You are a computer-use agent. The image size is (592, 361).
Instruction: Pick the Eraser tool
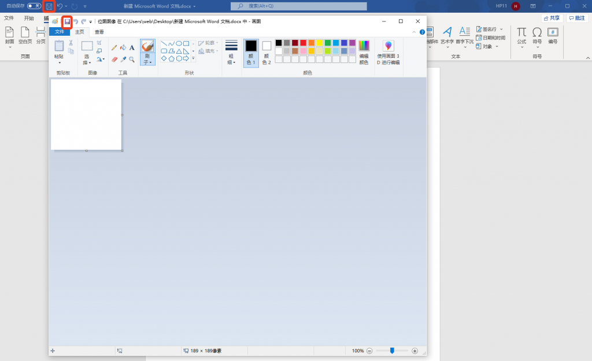(x=114, y=59)
